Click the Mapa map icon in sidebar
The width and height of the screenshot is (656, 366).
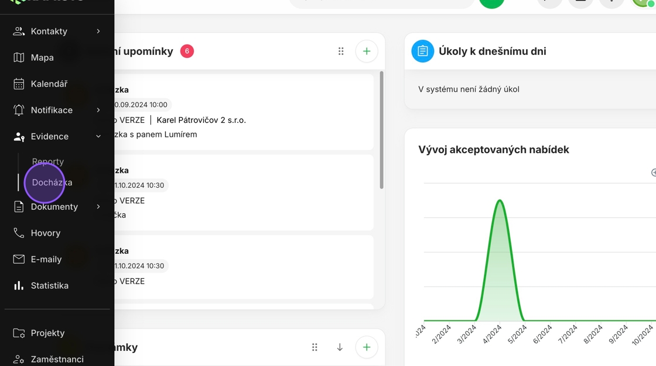[x=19, y=57]
